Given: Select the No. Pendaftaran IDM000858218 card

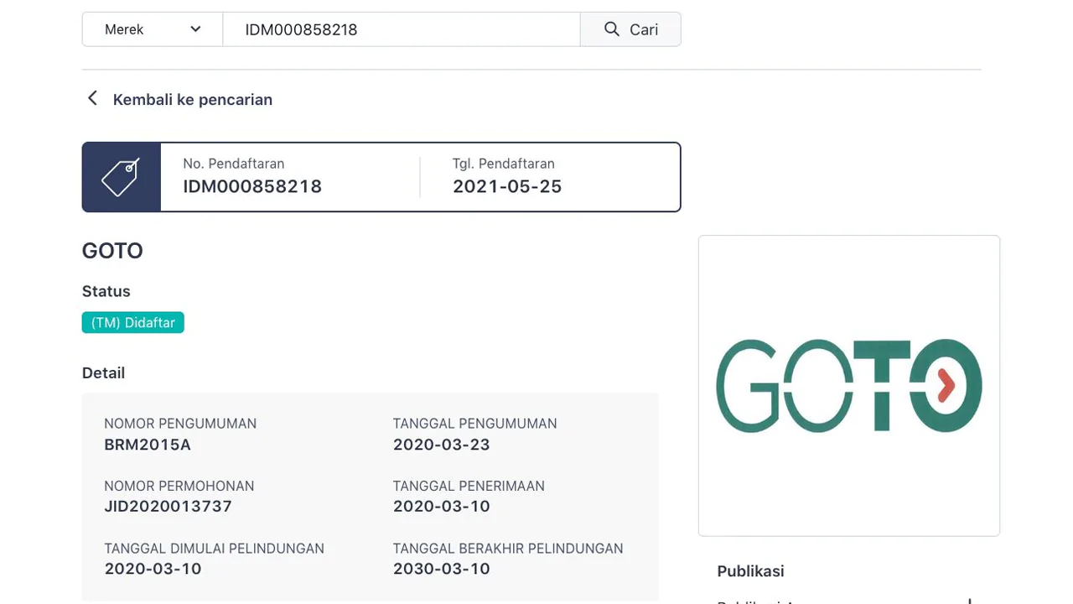Looking at the screenshot, I should tap(252, 177).
